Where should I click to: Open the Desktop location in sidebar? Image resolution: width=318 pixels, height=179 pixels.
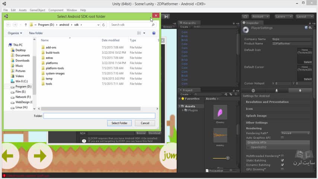coord(20,50)
